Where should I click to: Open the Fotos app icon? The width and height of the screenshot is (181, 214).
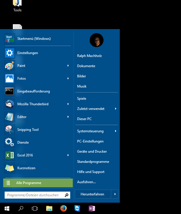(10, 79)
